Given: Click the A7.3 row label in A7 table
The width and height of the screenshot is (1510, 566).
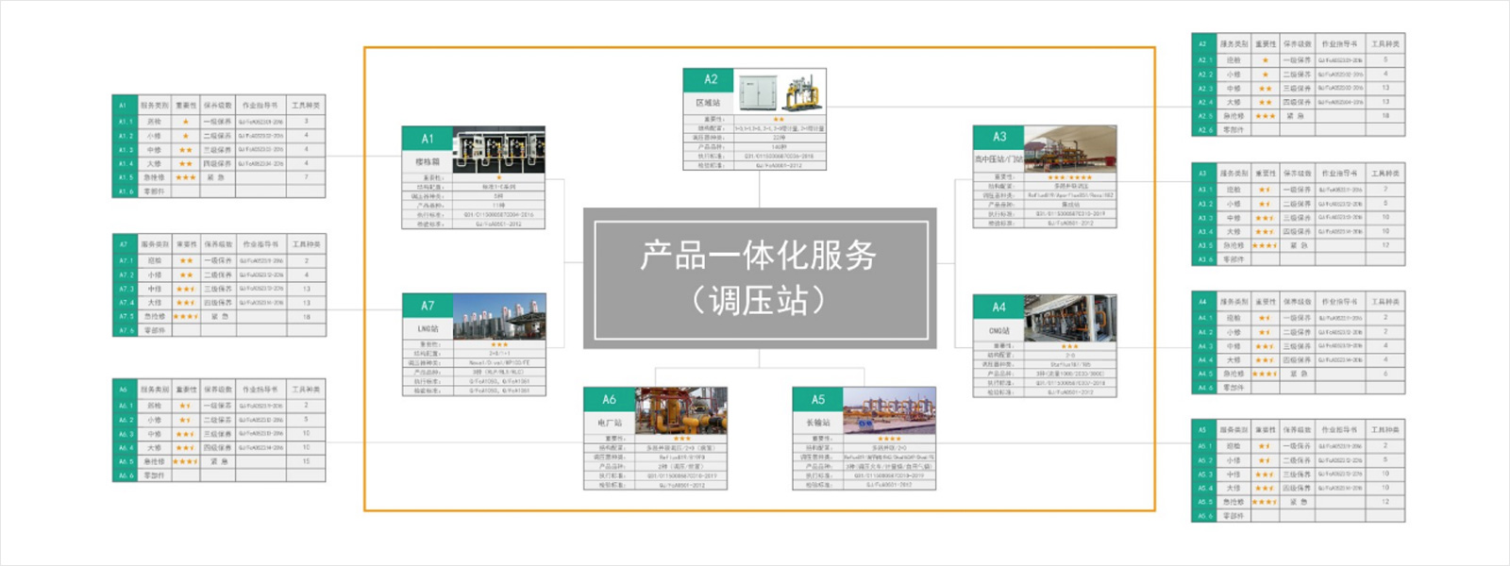Looking at the screenshot, I should 126,289.
